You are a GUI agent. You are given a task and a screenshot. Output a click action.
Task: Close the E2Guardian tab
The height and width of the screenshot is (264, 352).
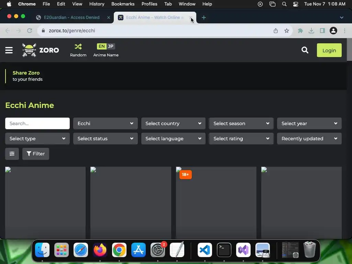(109, 18)
